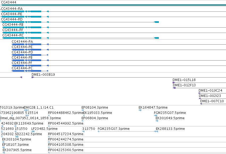The width and height of the screenshot is (226, 154).
Task: Click the RP004544992.5prime feature label
Action: coord(66,124)
